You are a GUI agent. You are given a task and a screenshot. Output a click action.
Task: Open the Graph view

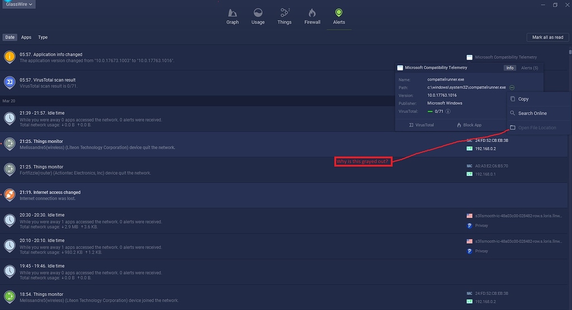click(232, 16)
